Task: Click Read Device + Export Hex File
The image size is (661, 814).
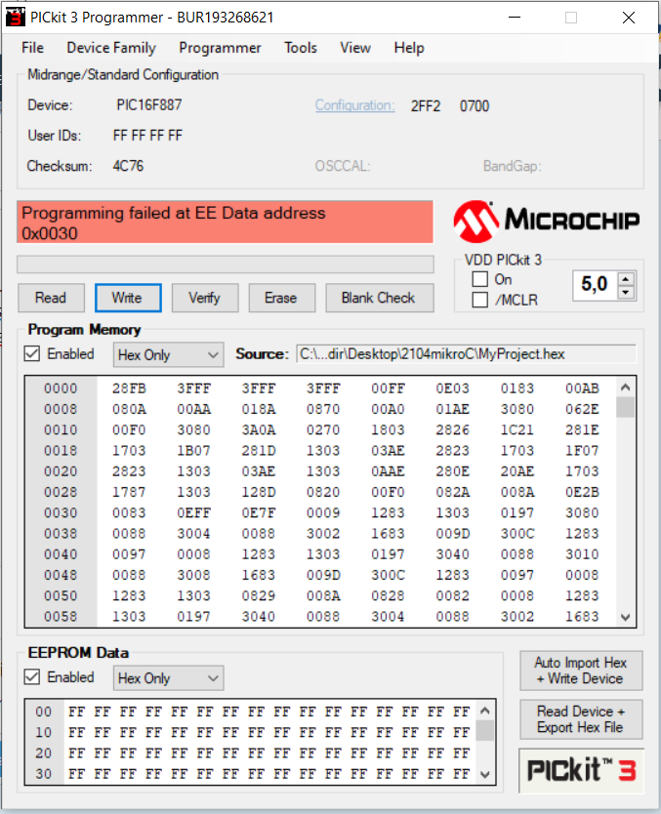Action: pos(581,719)
